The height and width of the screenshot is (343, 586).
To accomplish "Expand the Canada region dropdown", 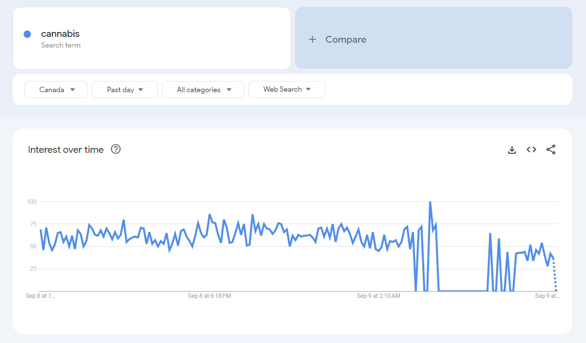I will pos(56,90).
